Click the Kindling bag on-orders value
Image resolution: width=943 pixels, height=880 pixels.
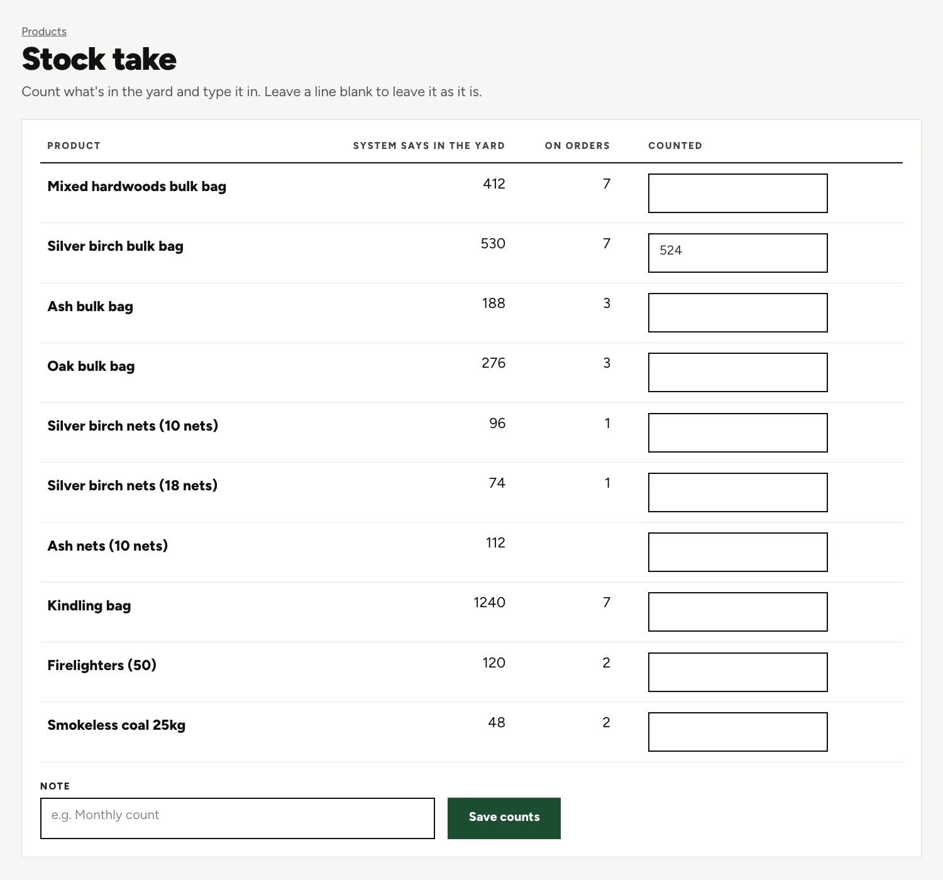[607, 603]
